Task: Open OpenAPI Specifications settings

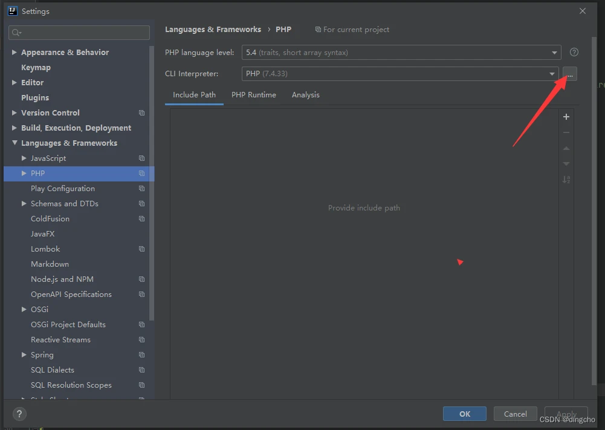Action: click(71, 294)
